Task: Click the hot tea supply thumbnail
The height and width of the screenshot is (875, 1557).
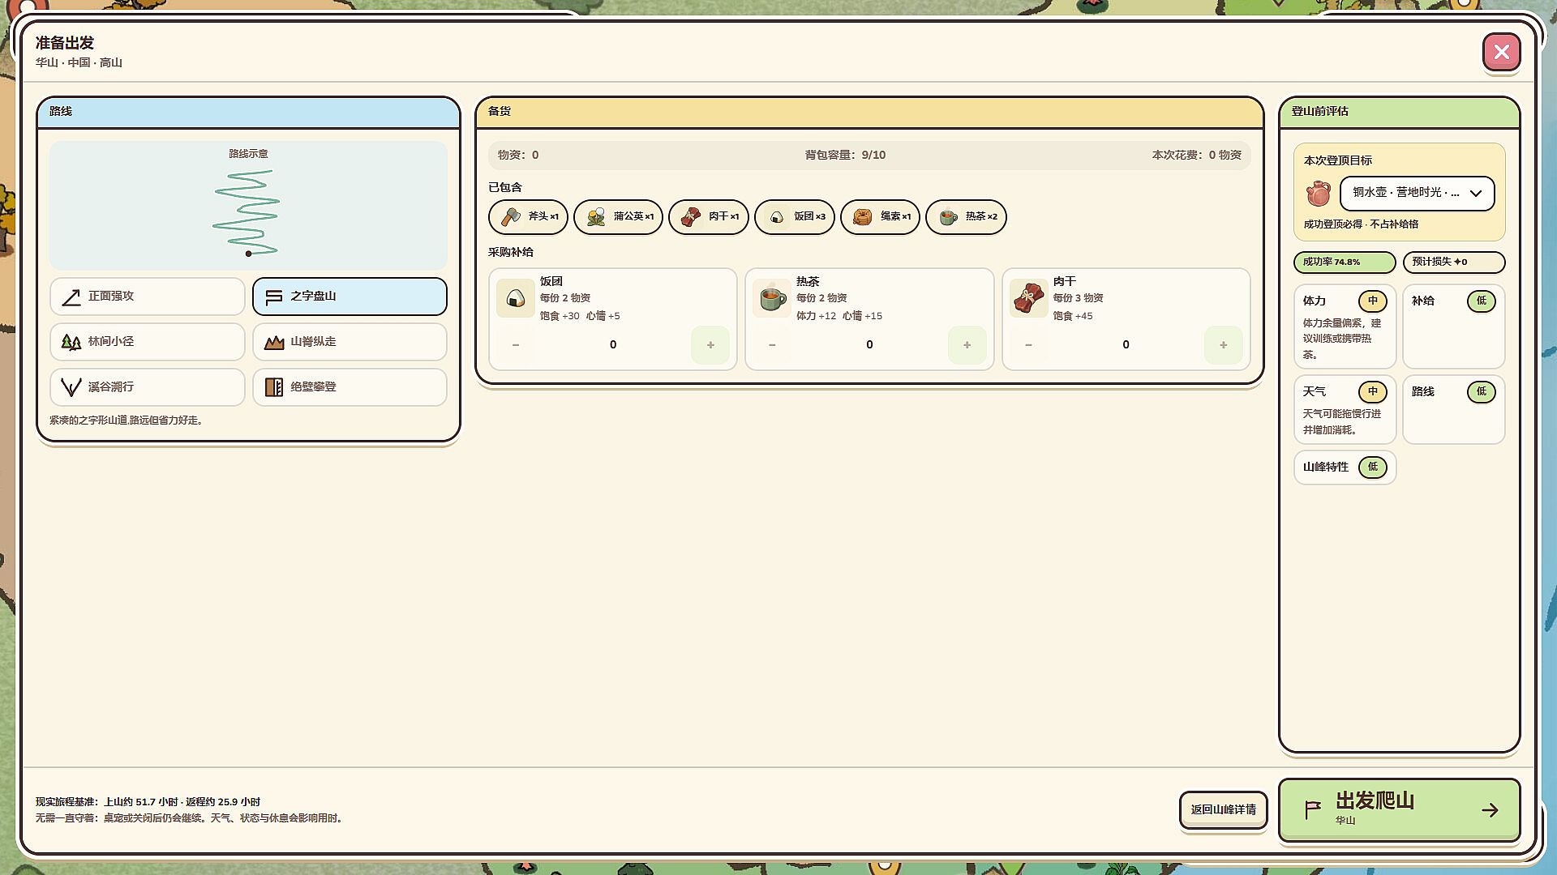Action: click(772, 298)
